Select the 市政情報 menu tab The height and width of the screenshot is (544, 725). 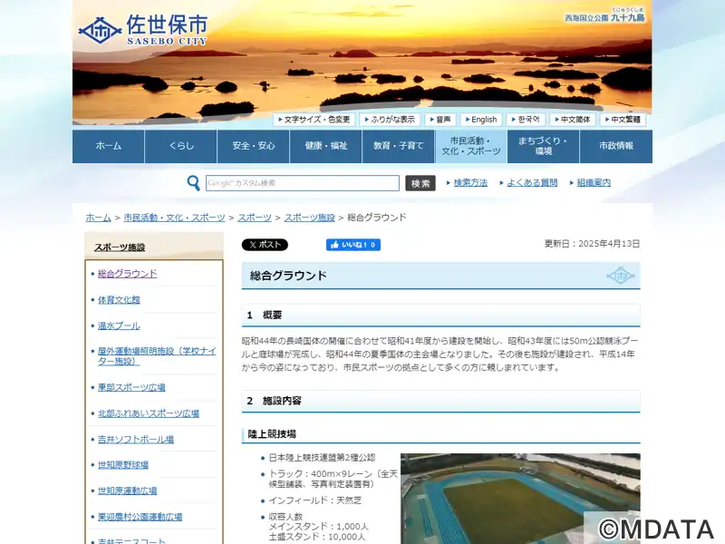point(616,146)
